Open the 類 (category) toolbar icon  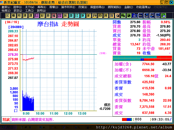point(48,16)
